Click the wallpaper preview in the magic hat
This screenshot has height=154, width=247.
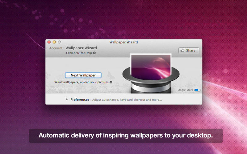pos(151,67)
